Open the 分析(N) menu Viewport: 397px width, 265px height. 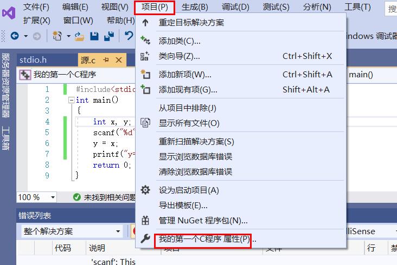pos(317,7)
